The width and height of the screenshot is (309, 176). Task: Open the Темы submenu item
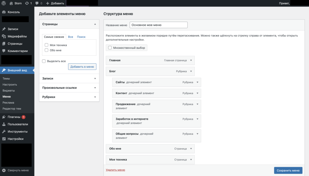coord(6,78)
